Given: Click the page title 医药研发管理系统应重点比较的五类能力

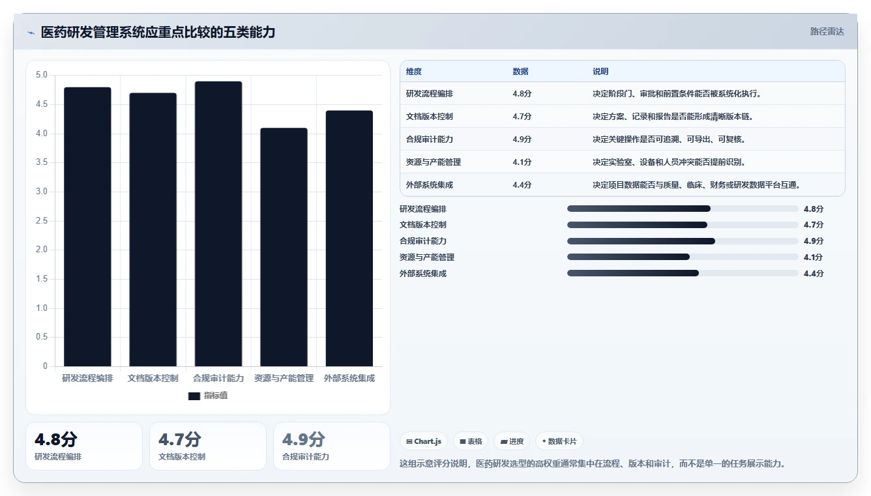Looking at the screenshot, I should pyautogui.click(x=158, y=32).
